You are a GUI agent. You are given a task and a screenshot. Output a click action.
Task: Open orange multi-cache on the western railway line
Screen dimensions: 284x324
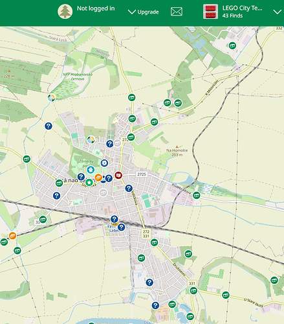click(13, 236)
